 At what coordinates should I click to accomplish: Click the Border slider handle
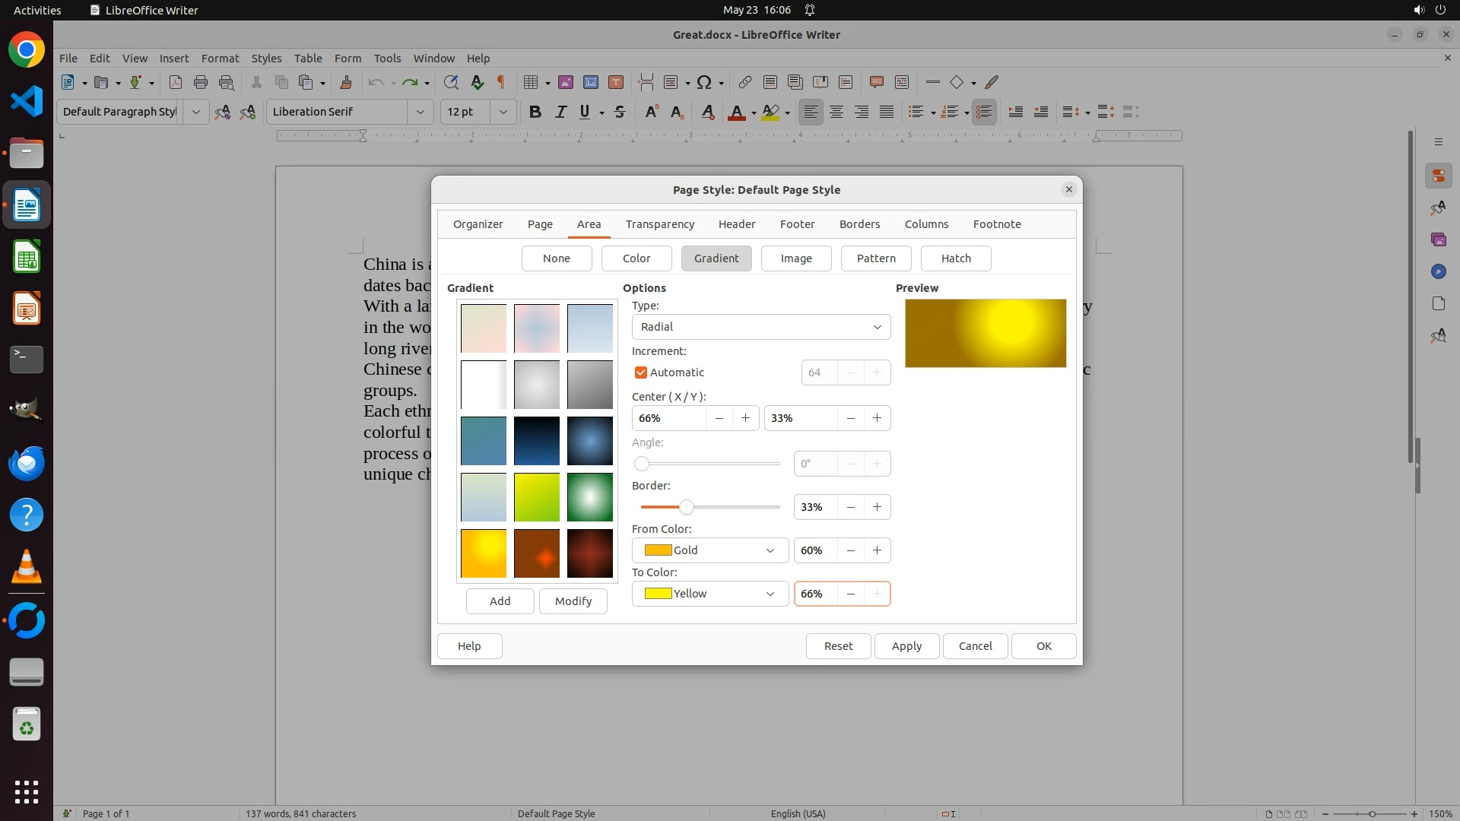click(x=686, y=507)
